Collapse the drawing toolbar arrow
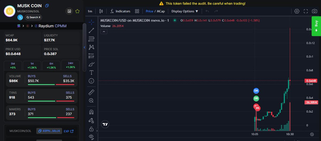Screen dimensions: 321x141 (97, 131)
